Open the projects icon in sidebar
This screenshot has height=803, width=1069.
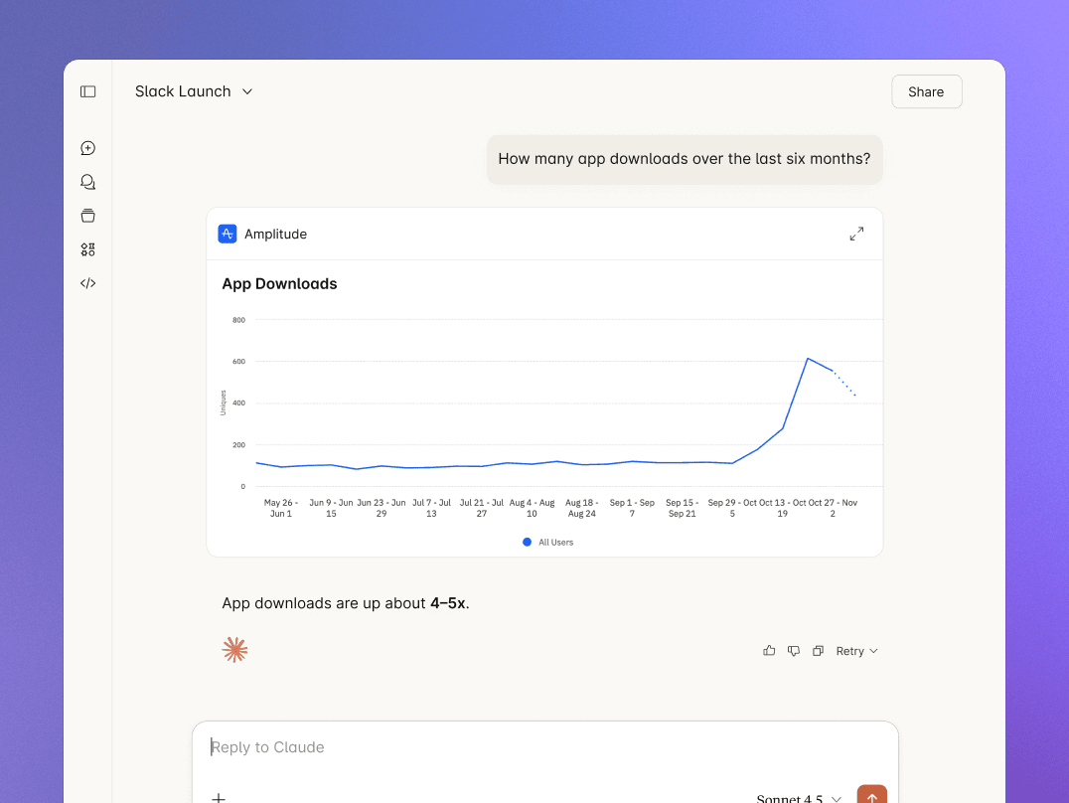tap(88, 216)
